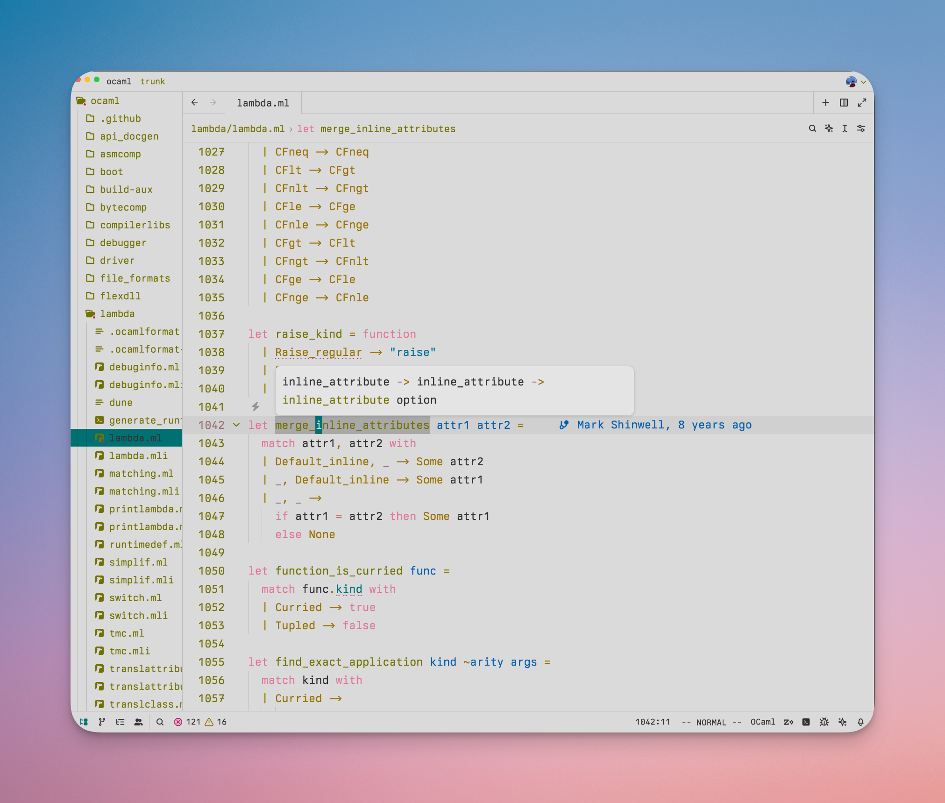Click breadcrumb let merge_inline_attributes

point(376,129)
